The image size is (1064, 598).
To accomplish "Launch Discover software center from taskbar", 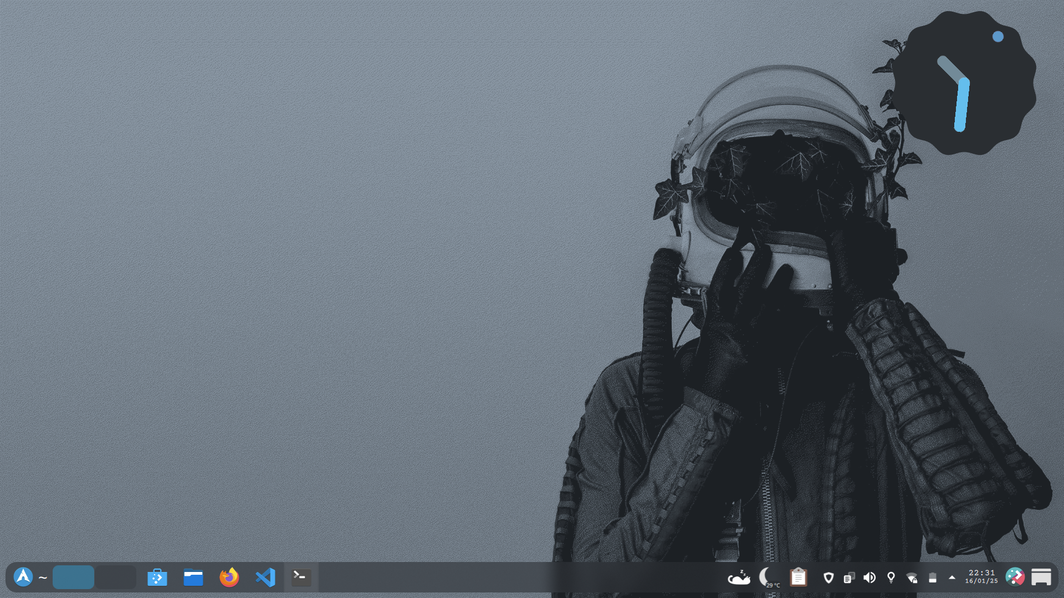I will click(157, 578).
